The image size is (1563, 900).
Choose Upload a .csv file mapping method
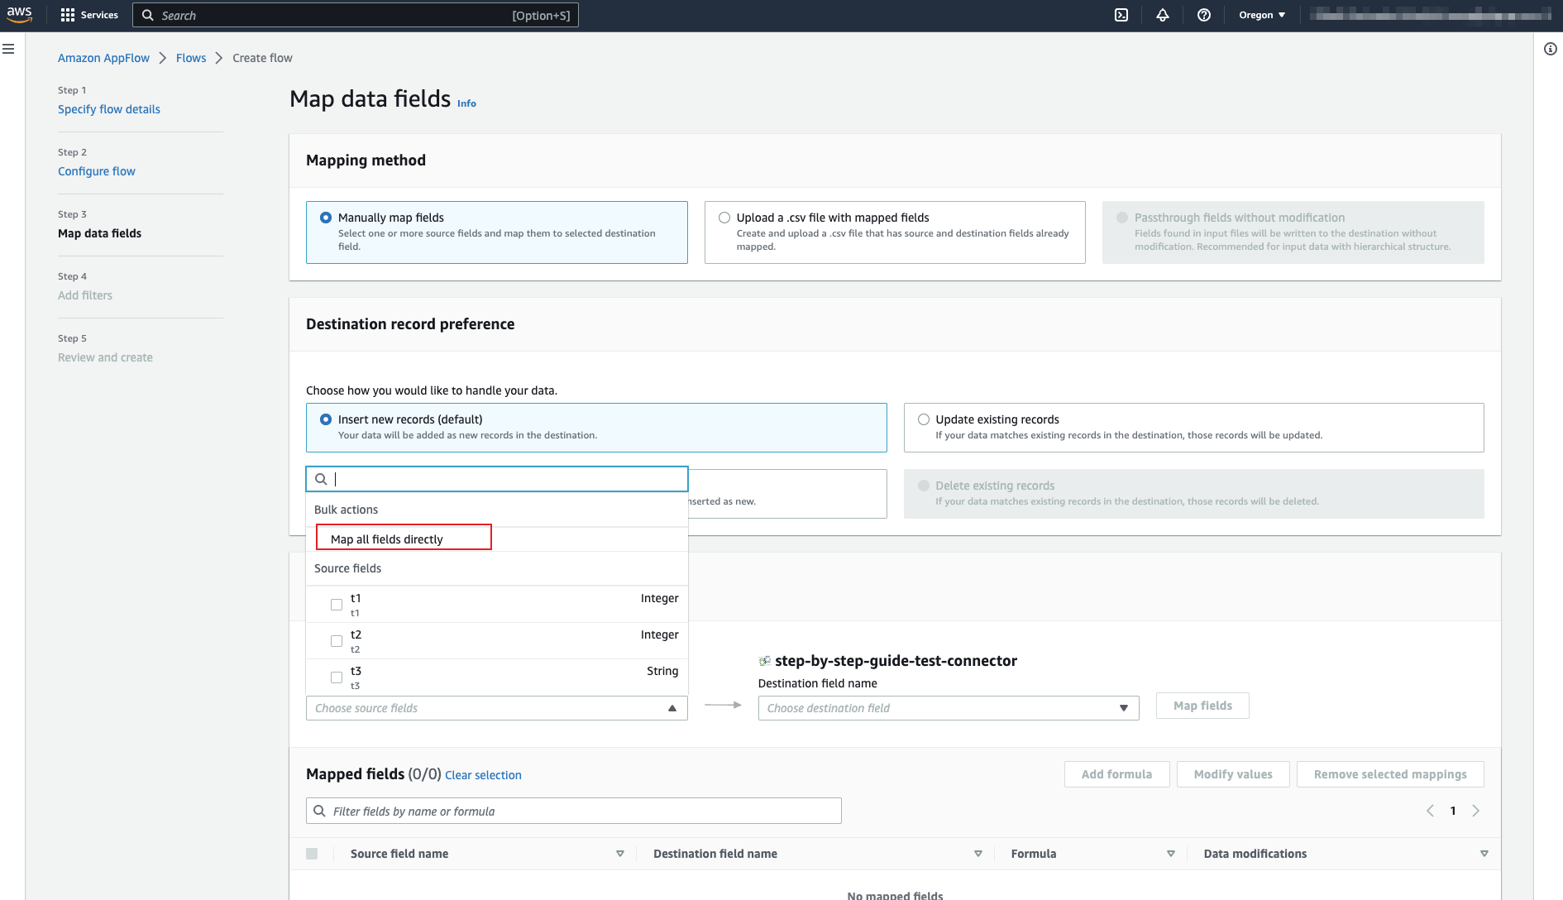point(724,218)
